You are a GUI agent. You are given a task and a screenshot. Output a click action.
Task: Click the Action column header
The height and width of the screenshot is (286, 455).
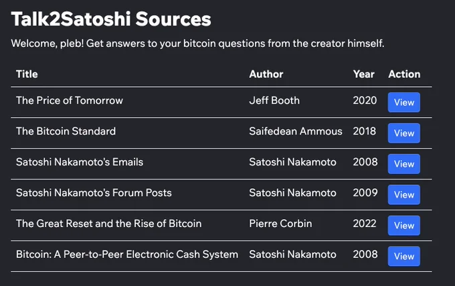404,74
